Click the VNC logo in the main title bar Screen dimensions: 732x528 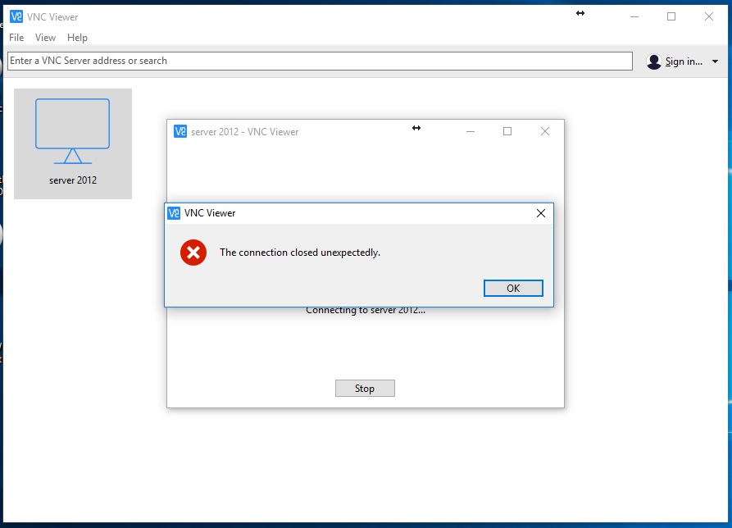point(16,16)
